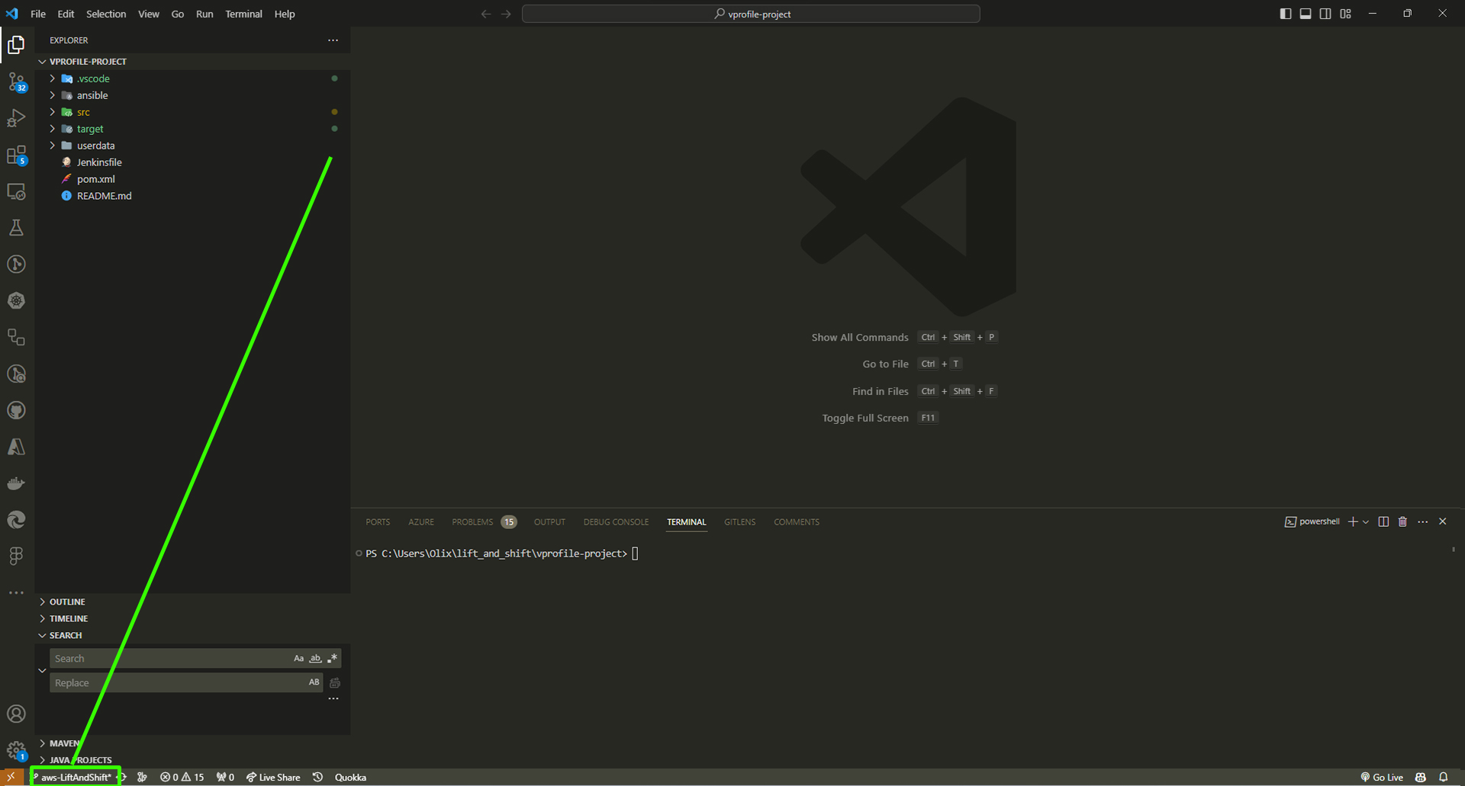Open the Terminal menu
The width and height of the screenshot is (1465, 786).
click(x=243, y=14)
